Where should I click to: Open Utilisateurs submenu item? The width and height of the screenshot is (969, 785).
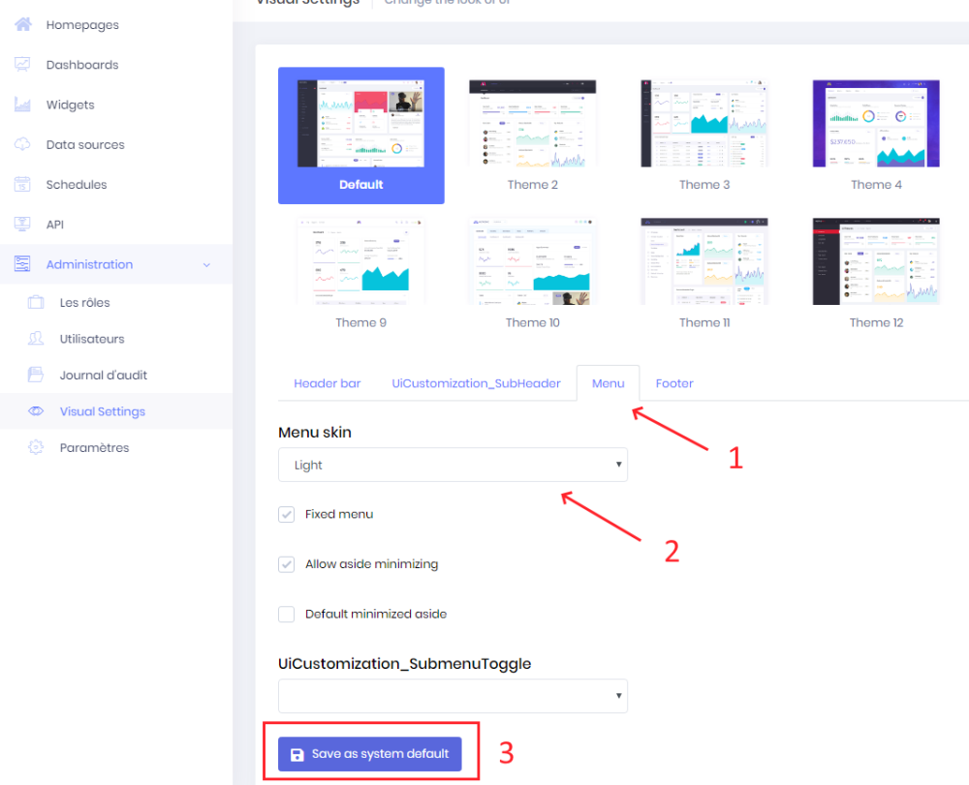click(x=92, y=339)
